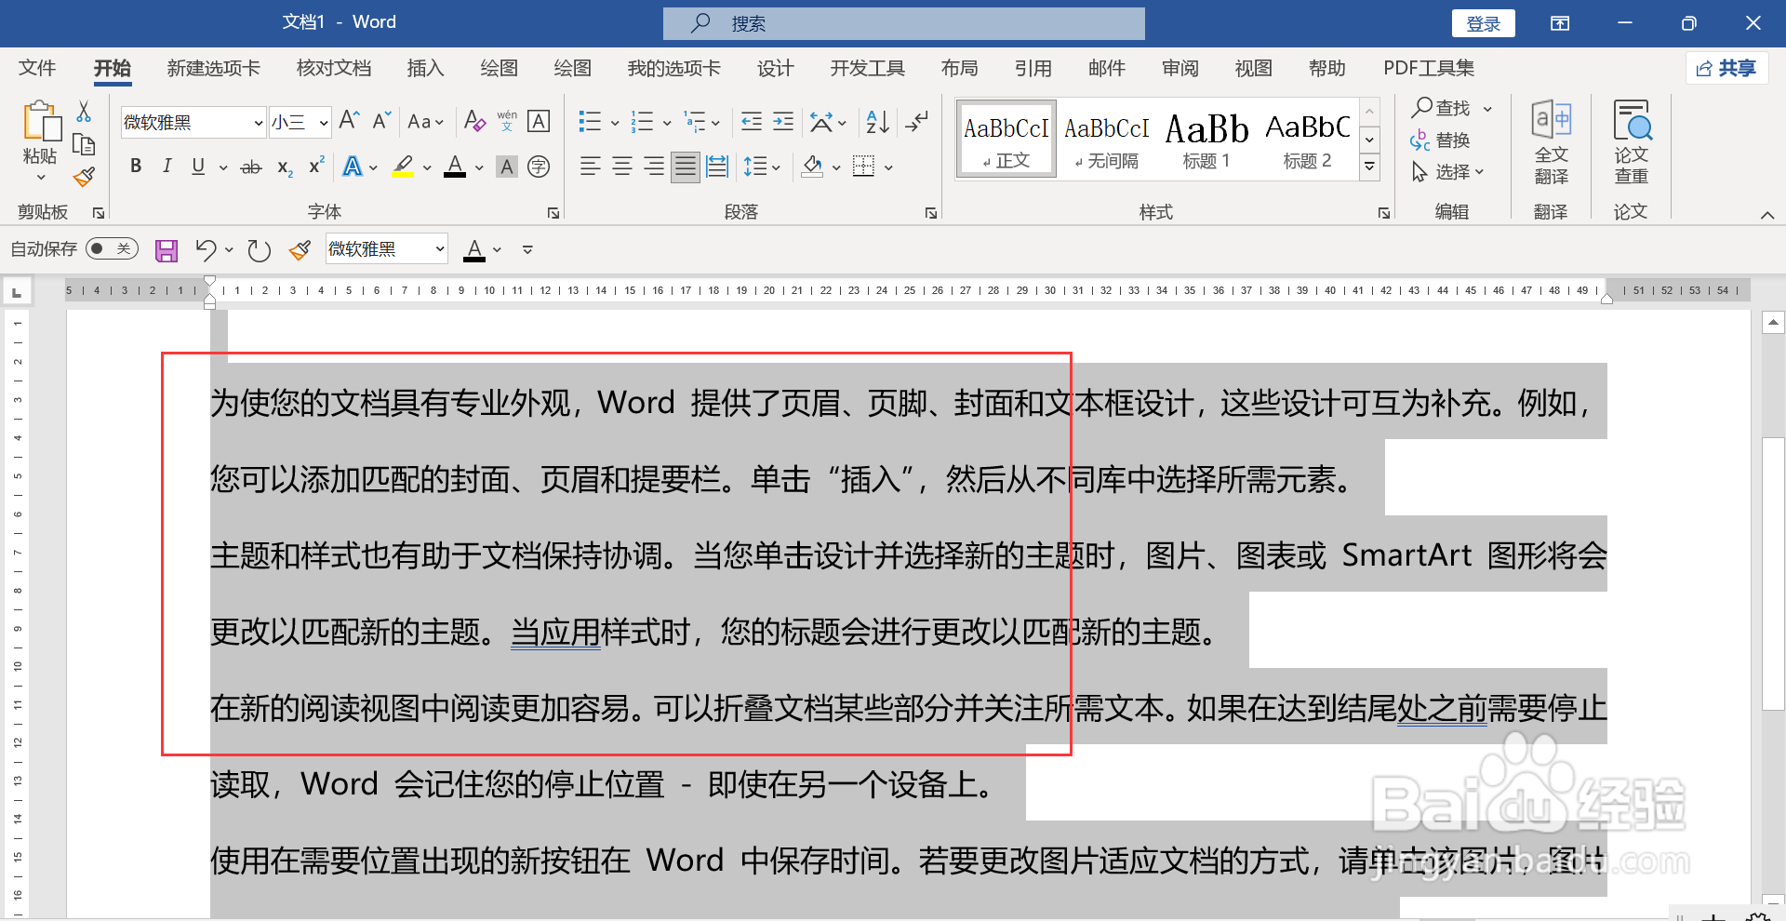Switch to the Design tab

(x=775, y=68)
